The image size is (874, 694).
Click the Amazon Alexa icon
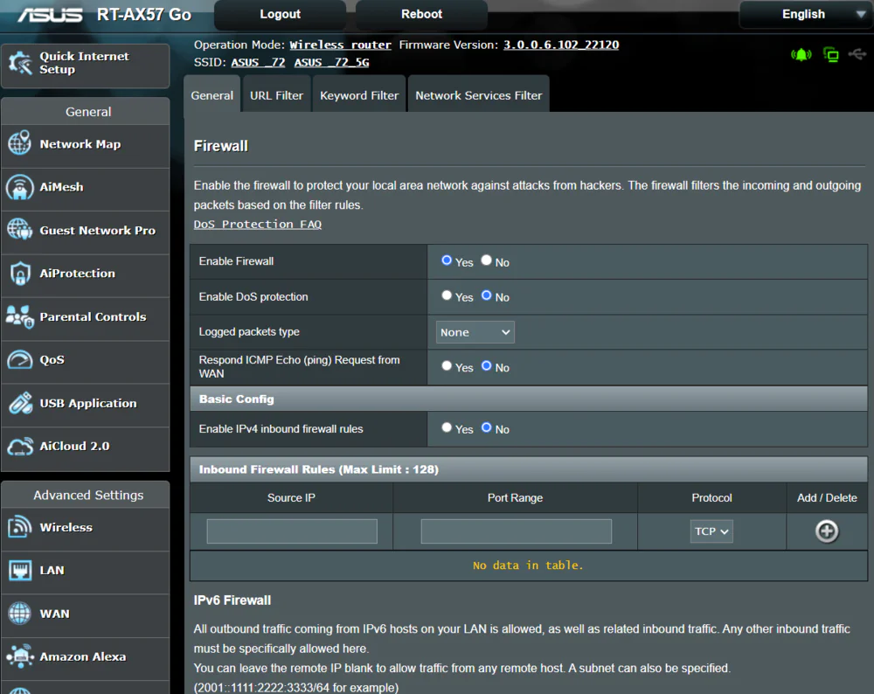tap(20, 656)
